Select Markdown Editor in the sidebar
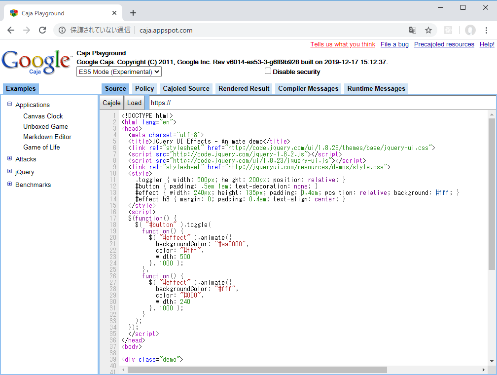The image size is (497, 375). (x=47, y=137)
